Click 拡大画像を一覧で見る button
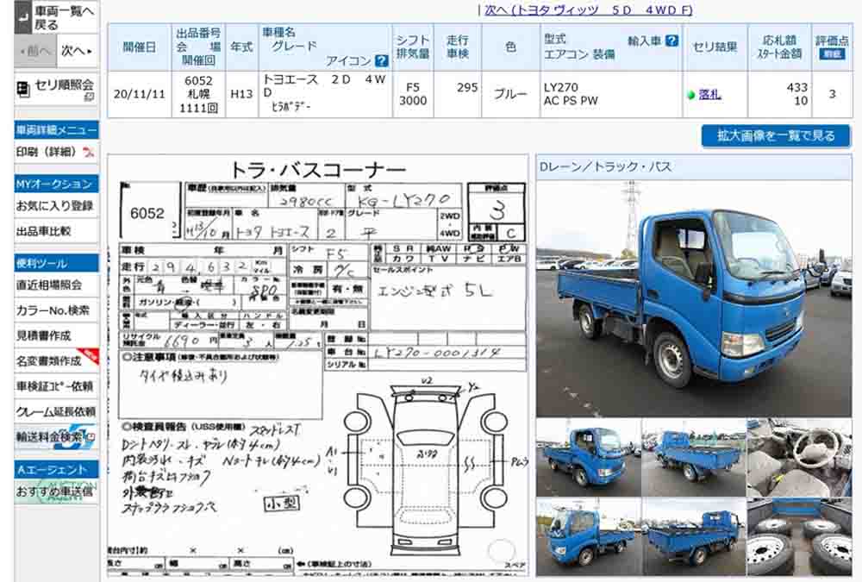The height and width of the screenshot is (582, 862). [x=776, y=136]
